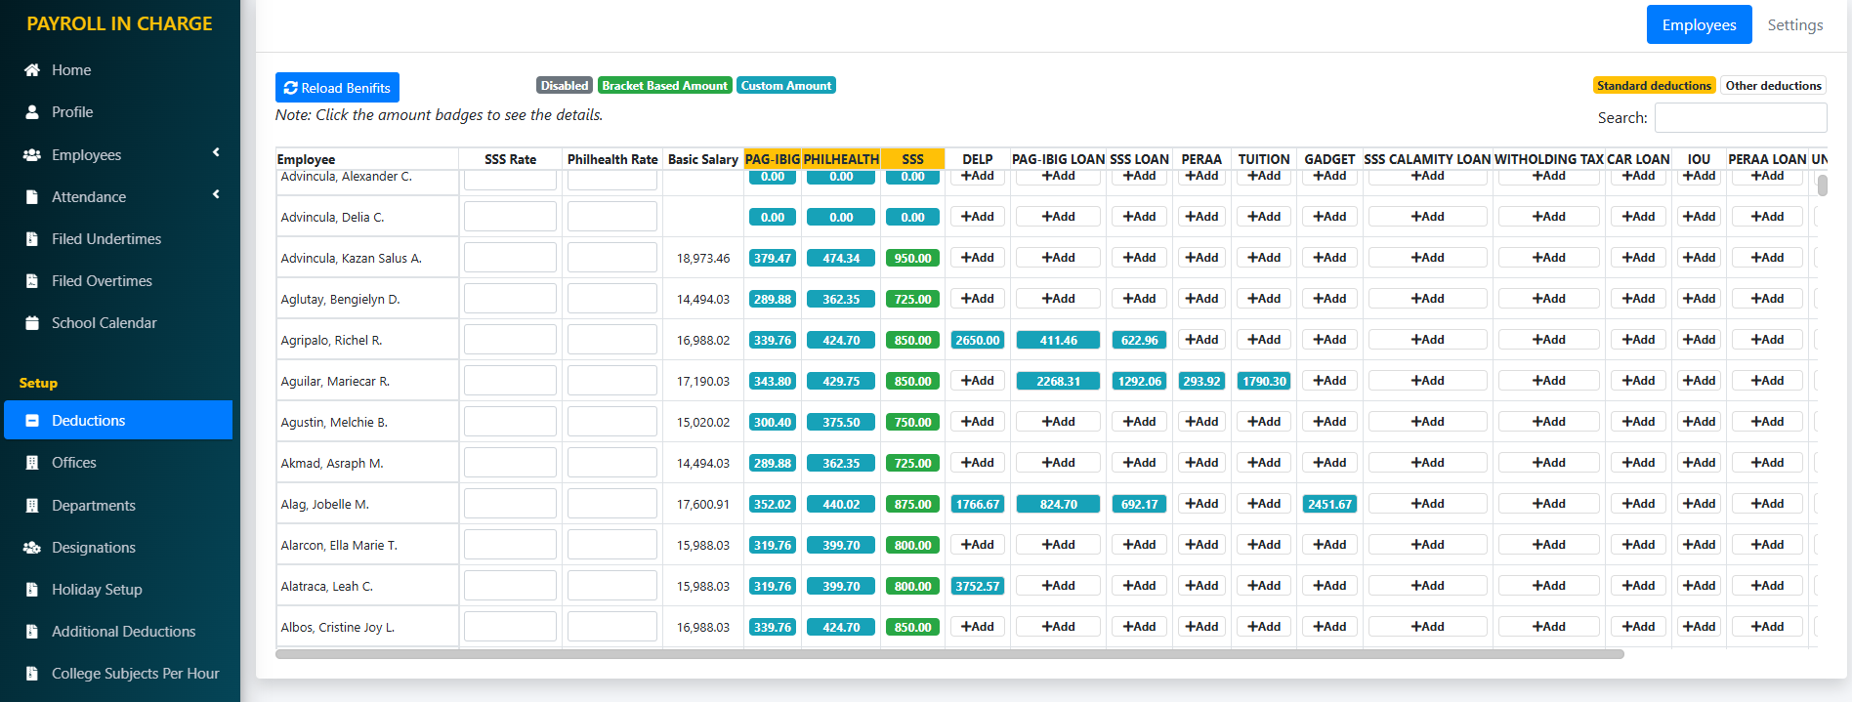Switch to the Settings tab
The width and height of the screenshot is (1852, 702).
pyautogui.click(x=1794, y=25)
